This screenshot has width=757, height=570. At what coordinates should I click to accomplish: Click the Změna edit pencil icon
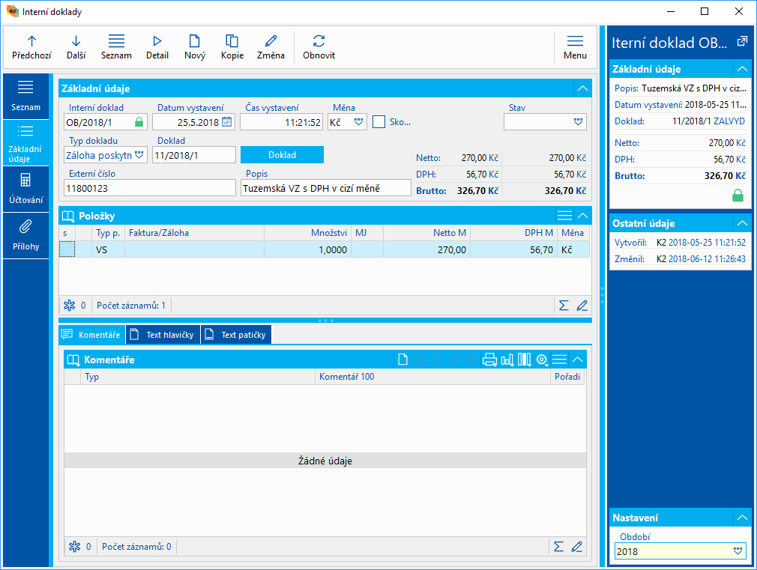pyautogui.click(x=271, y=41)
